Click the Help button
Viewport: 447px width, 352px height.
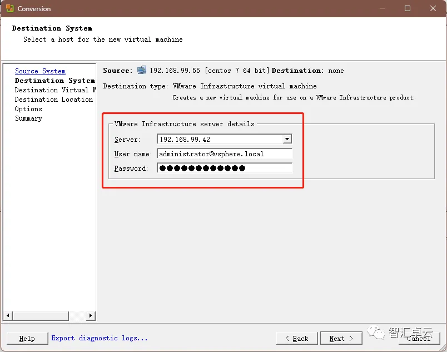(27, 338)
